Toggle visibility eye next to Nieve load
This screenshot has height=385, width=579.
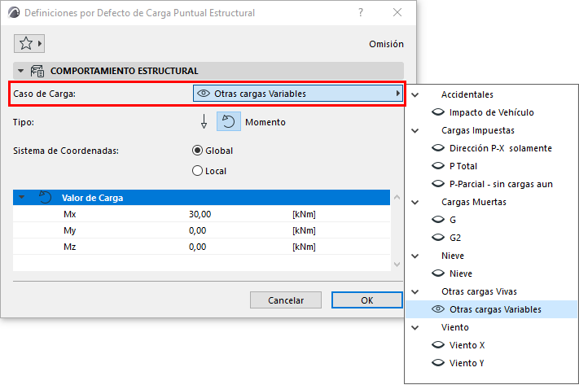point(437,273)
